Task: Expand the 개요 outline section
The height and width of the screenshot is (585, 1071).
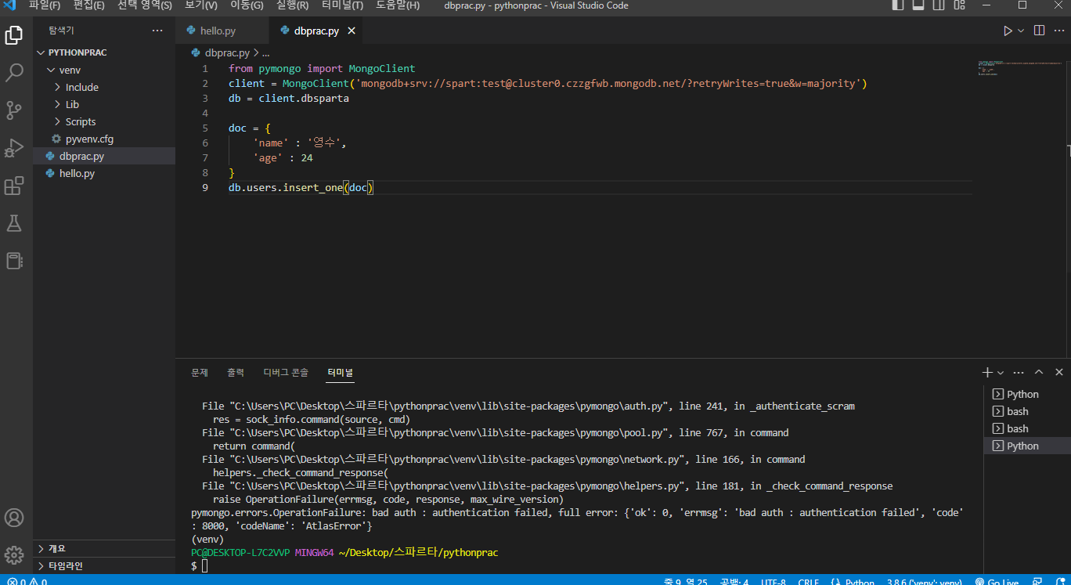Action: (x=103, y=548)
